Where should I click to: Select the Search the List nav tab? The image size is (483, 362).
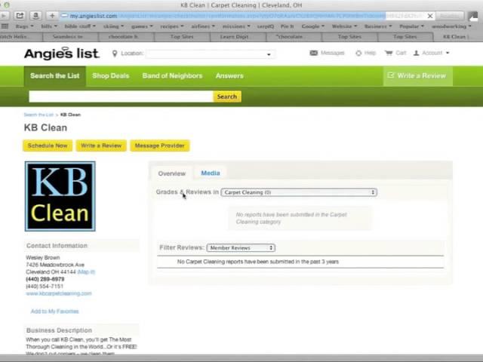coord(55,76)
